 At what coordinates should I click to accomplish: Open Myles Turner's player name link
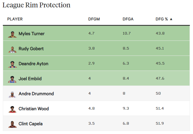point(32,34)
